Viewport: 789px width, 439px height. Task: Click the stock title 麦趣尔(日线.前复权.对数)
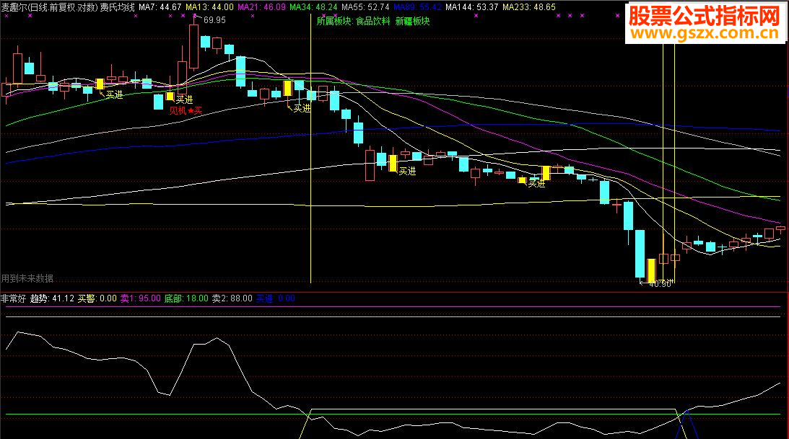[49, 7]
